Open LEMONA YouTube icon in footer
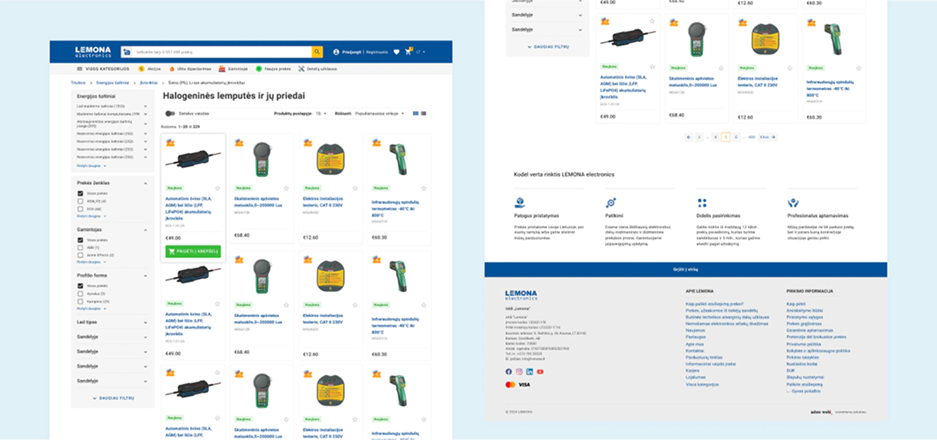 tap(540, 372)
